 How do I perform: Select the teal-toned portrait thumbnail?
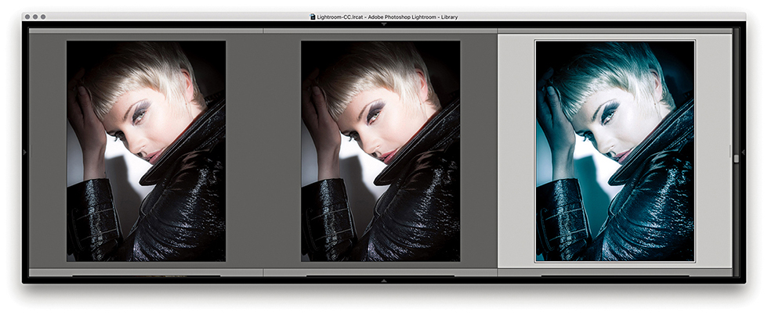(x=614, y=151)
